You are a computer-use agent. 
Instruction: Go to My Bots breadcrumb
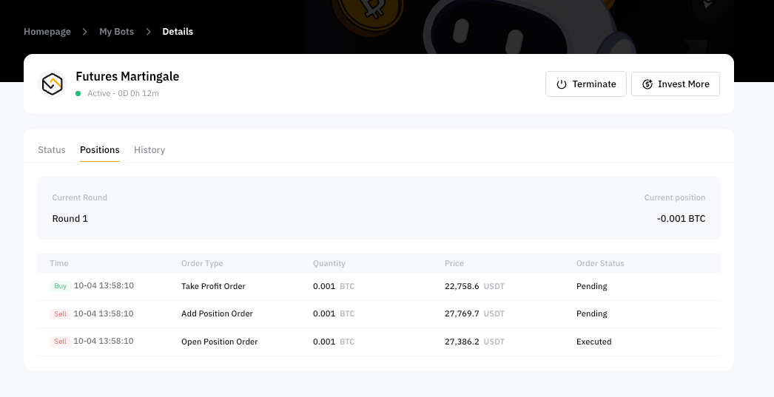click(x=116, y=32)
